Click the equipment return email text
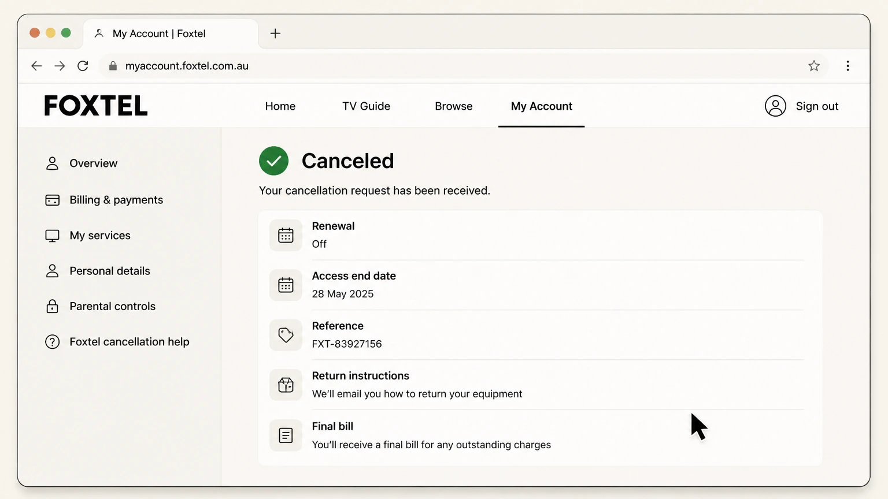 (417, 394)
